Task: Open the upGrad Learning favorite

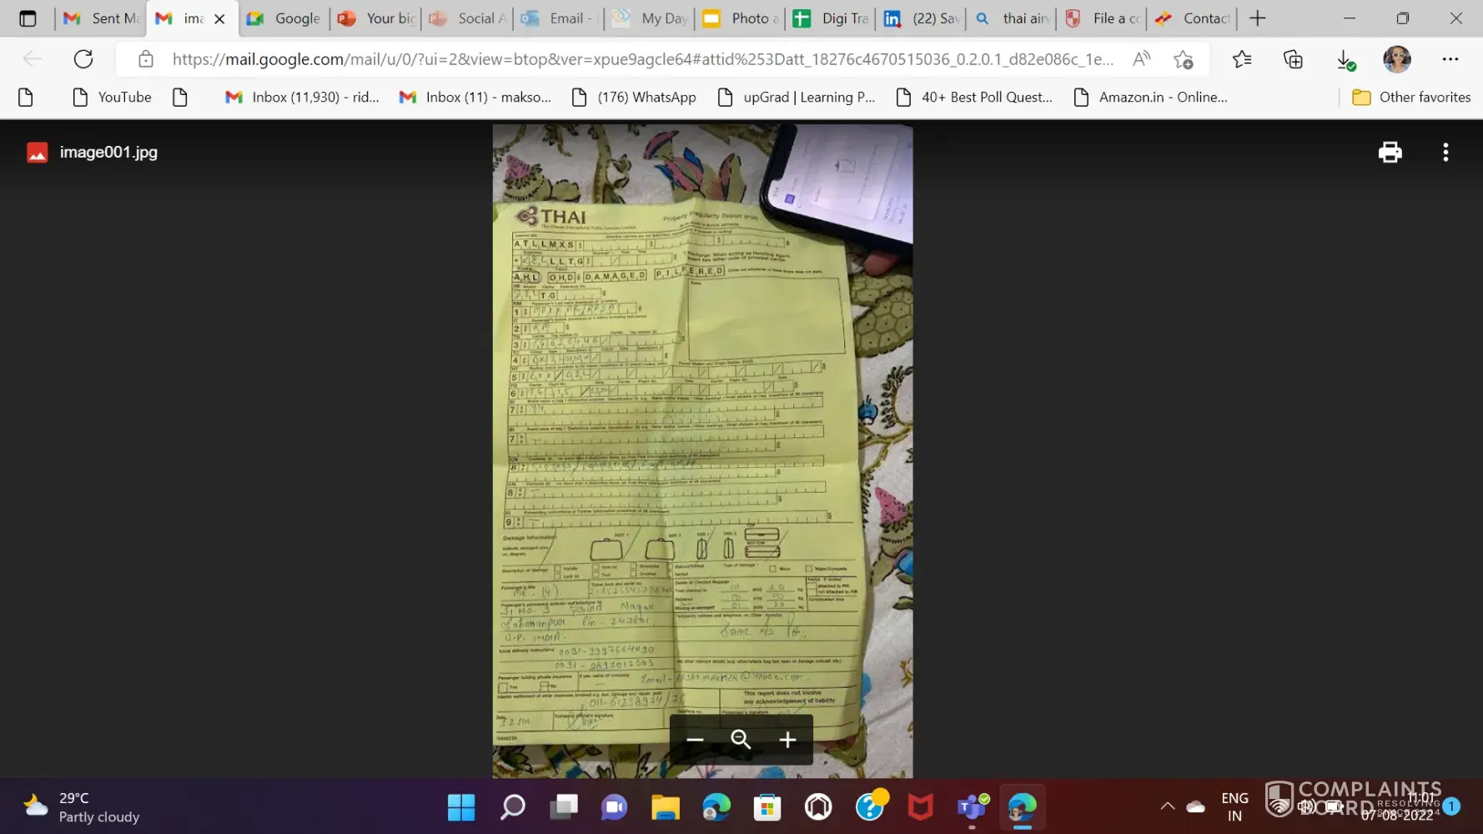Action: [797, 98]
